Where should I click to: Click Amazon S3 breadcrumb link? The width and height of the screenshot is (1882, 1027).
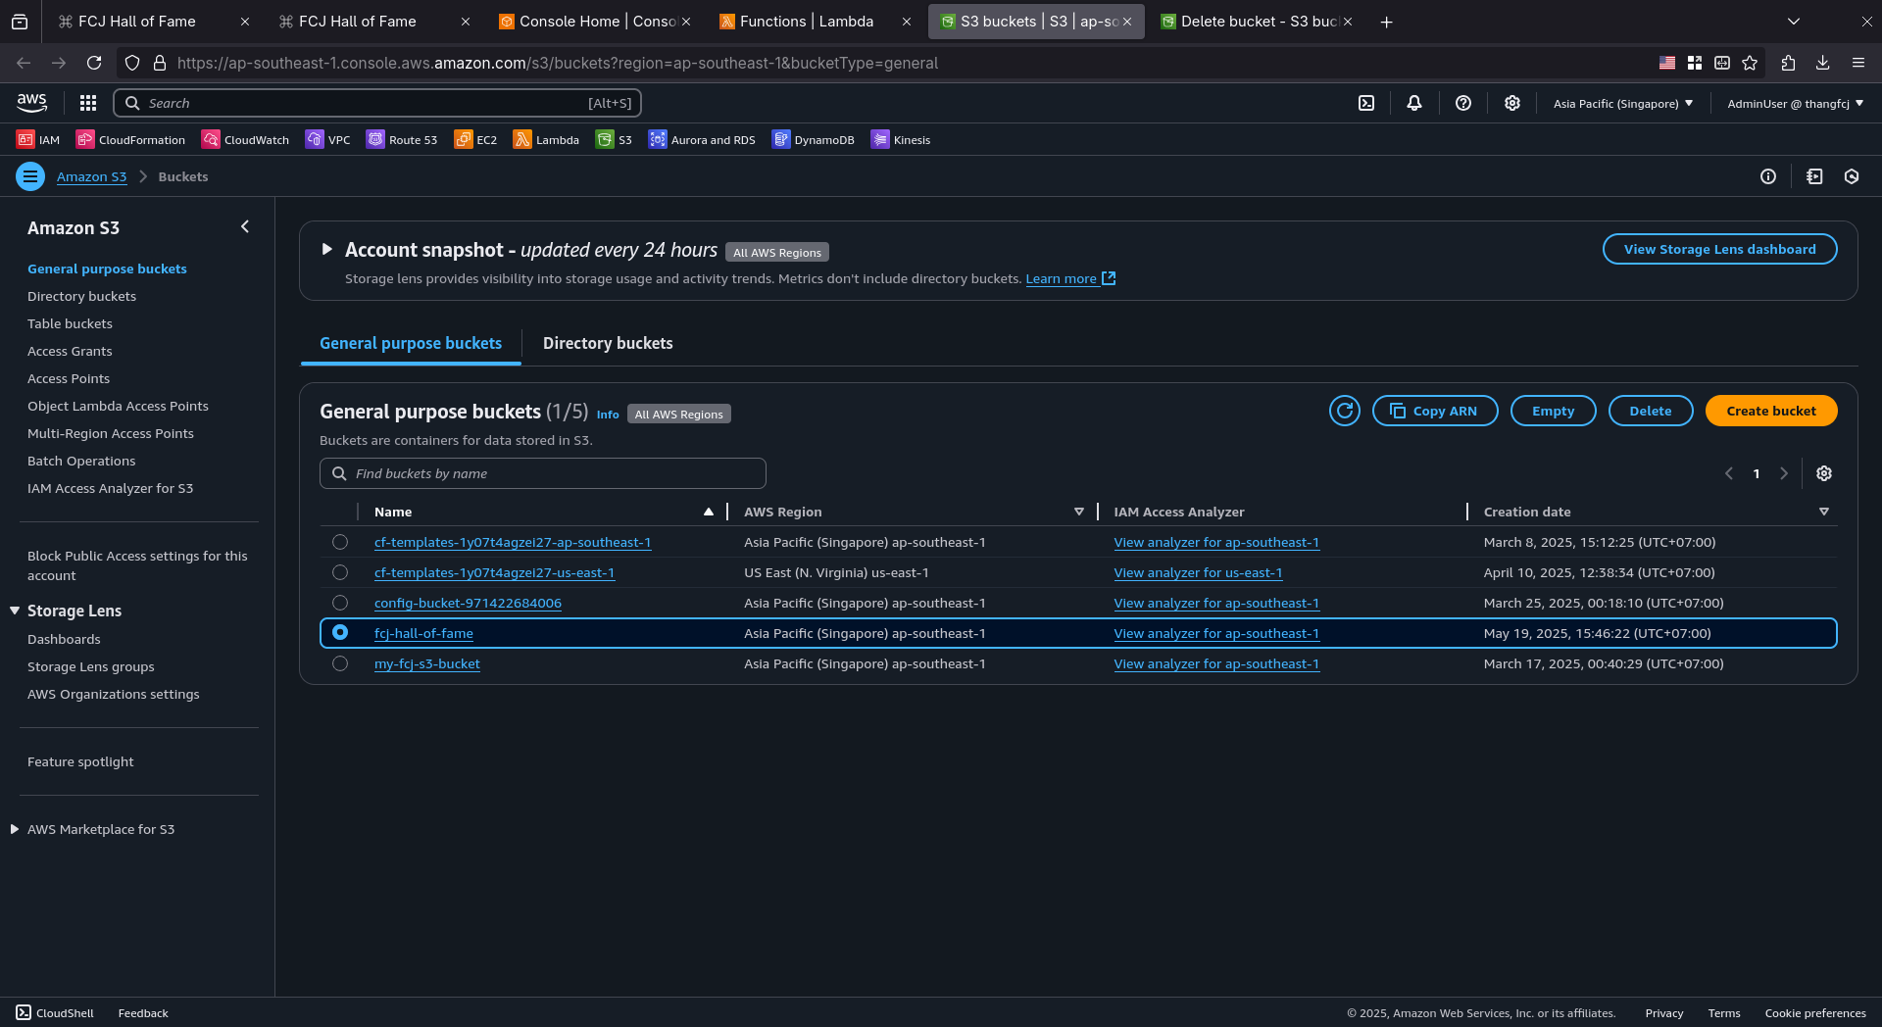tap(91, 176)
